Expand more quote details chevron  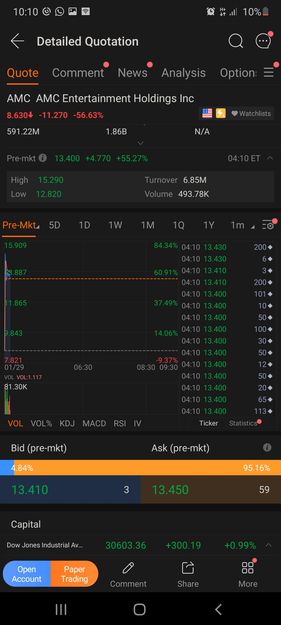pyautogui.click(x=140, y=143)
